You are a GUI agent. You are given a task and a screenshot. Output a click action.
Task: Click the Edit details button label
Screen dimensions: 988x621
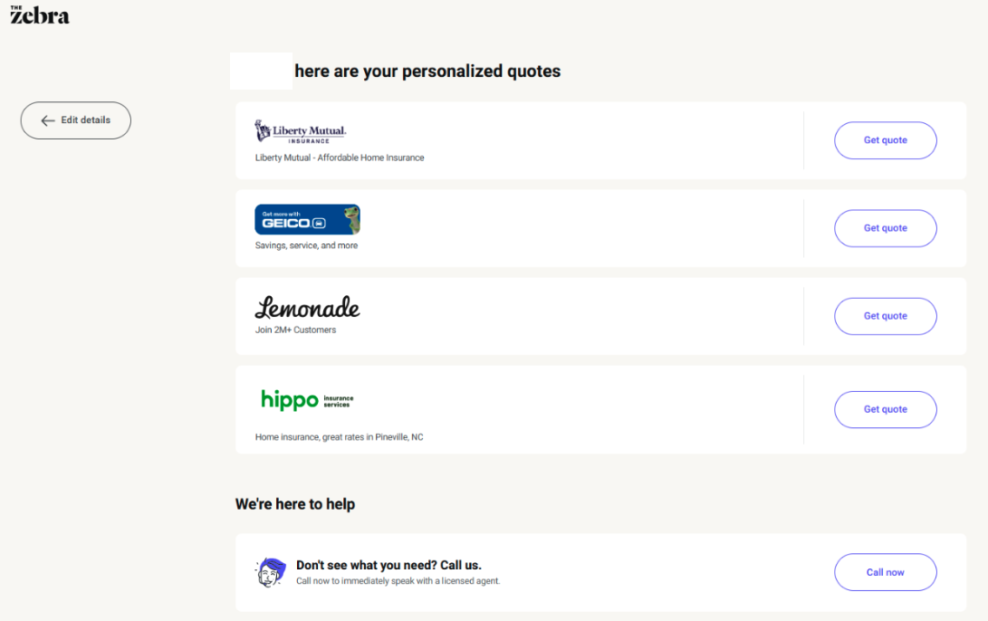pyautogui.click(x=86, y=120)
